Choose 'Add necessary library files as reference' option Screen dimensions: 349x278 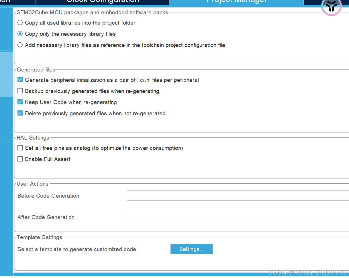pyautogui.click(x=20, y=45)
